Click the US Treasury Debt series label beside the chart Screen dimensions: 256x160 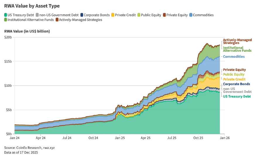237,96
